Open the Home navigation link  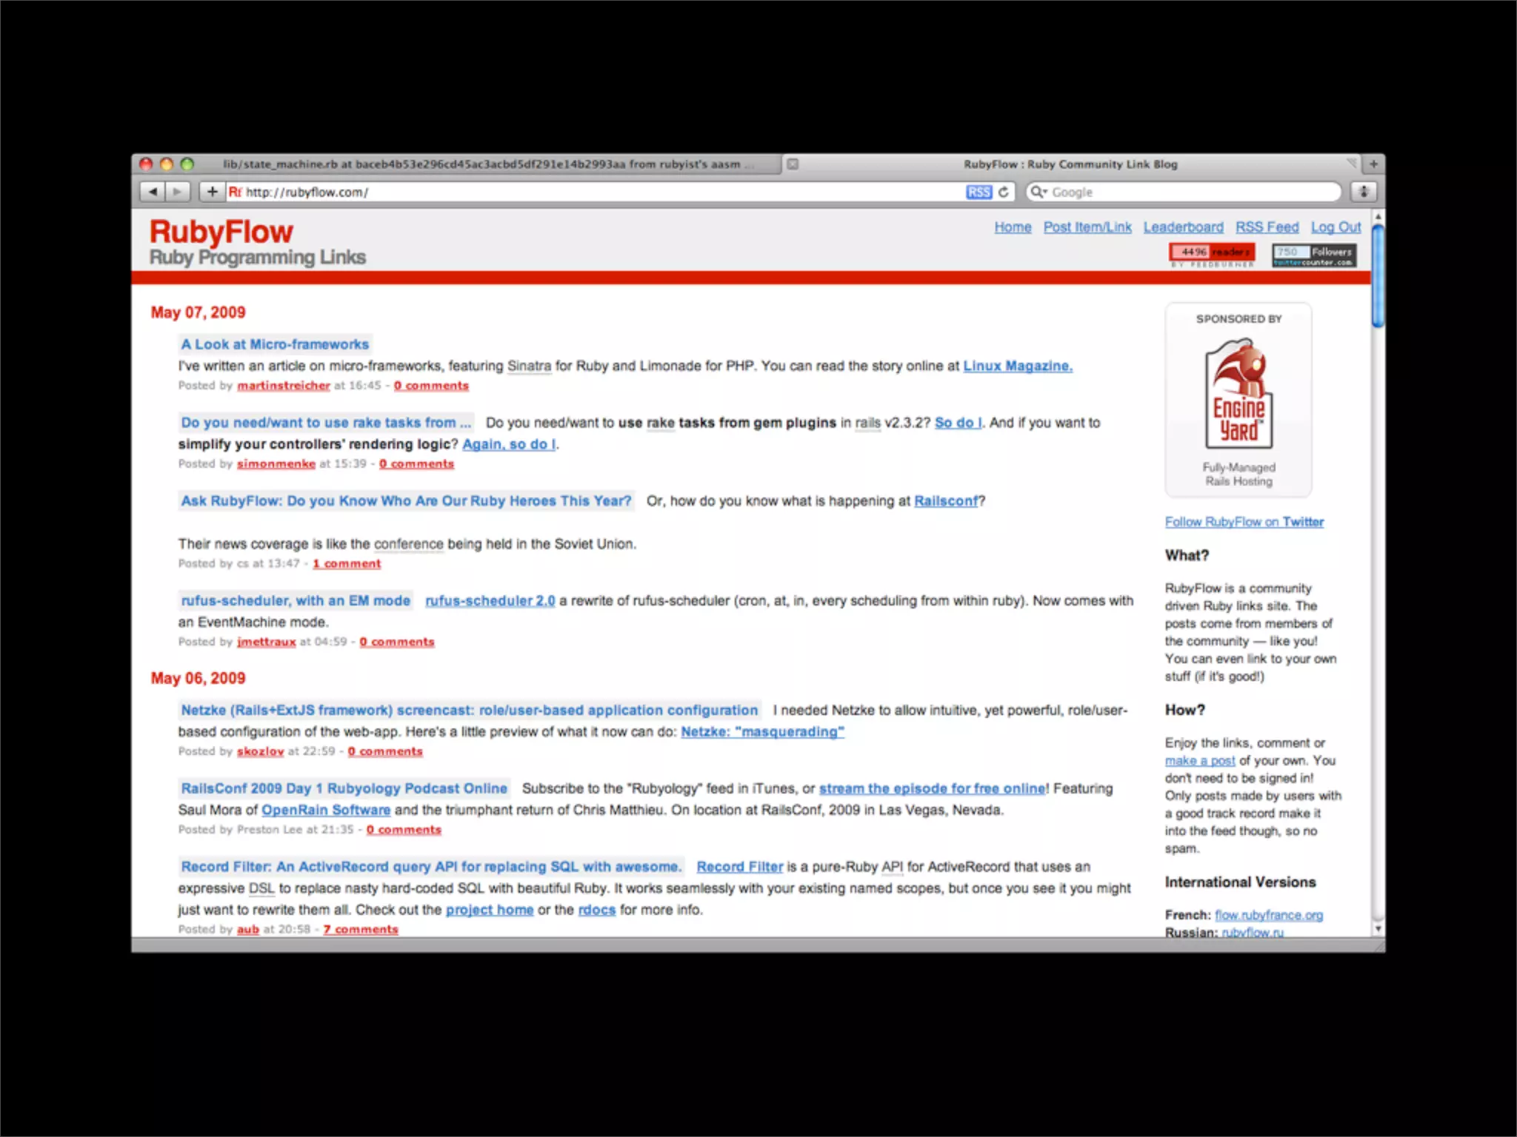coord(1013,227)
